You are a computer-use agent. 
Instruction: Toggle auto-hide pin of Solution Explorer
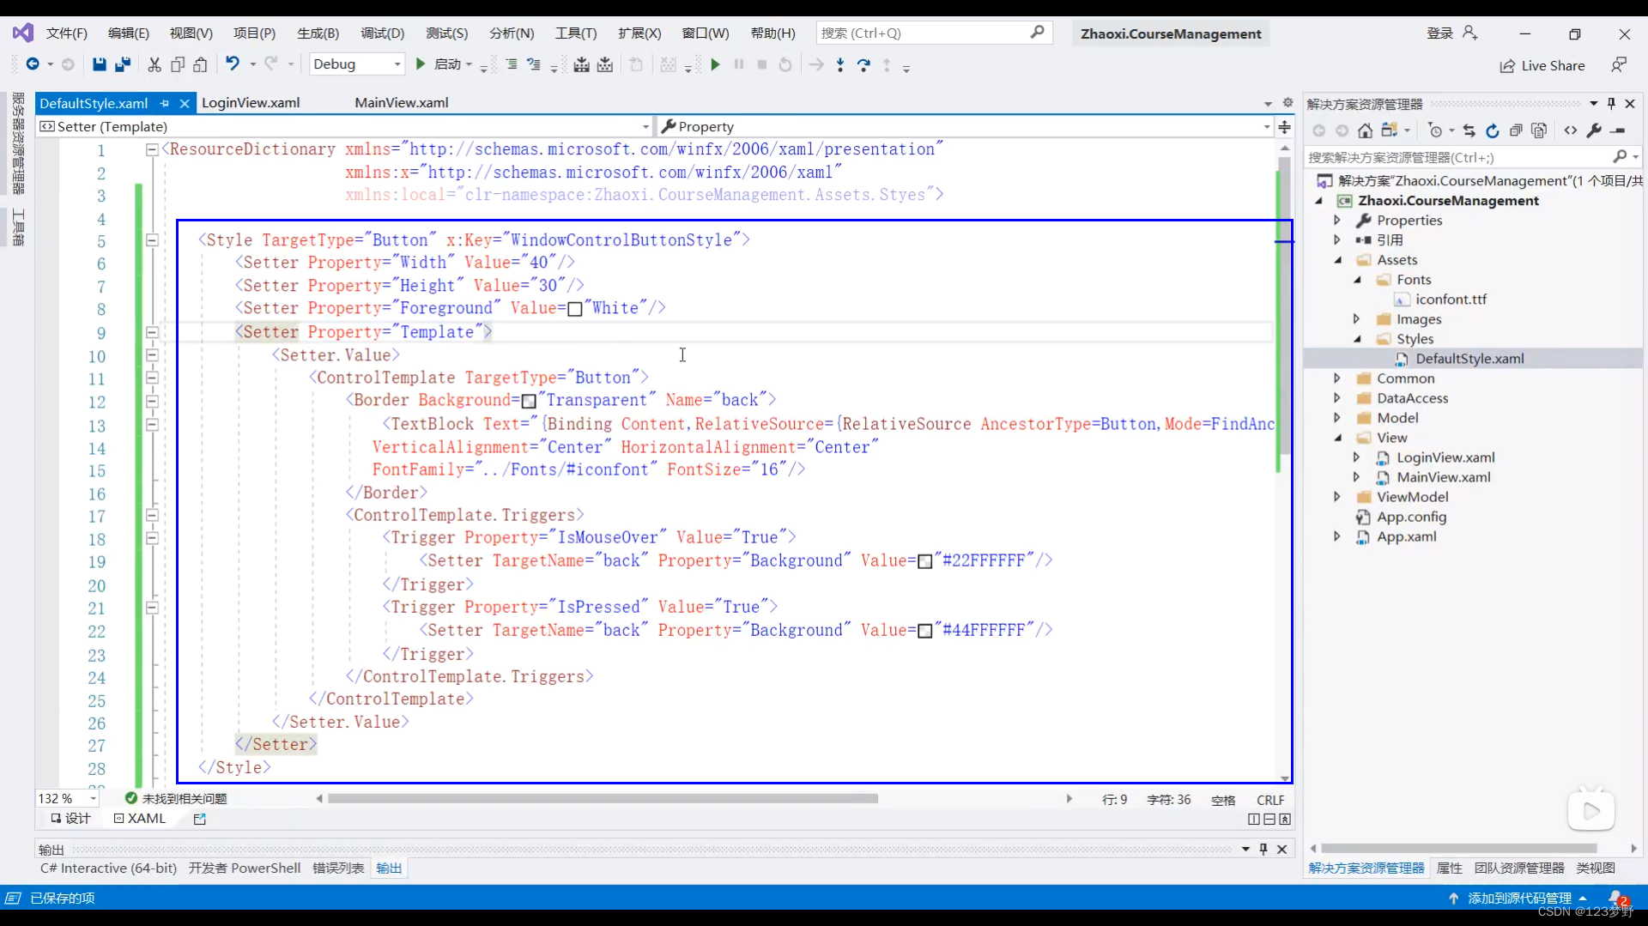pos(1611,103)
